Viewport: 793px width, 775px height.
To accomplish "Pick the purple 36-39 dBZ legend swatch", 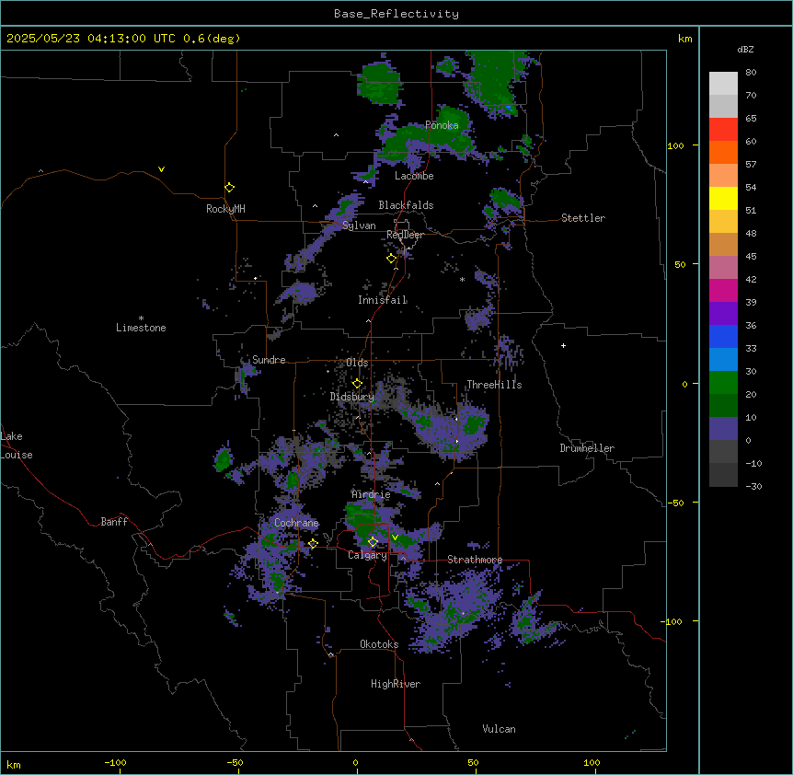I will (723, 314).
